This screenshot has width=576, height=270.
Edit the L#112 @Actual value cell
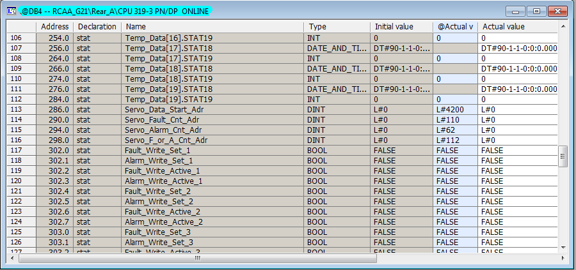pyautogui.click(x=456, y=140)
